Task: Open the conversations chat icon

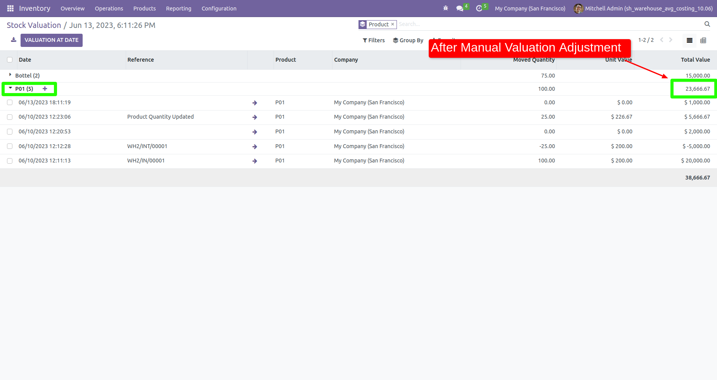Action: tap(460, 9)
